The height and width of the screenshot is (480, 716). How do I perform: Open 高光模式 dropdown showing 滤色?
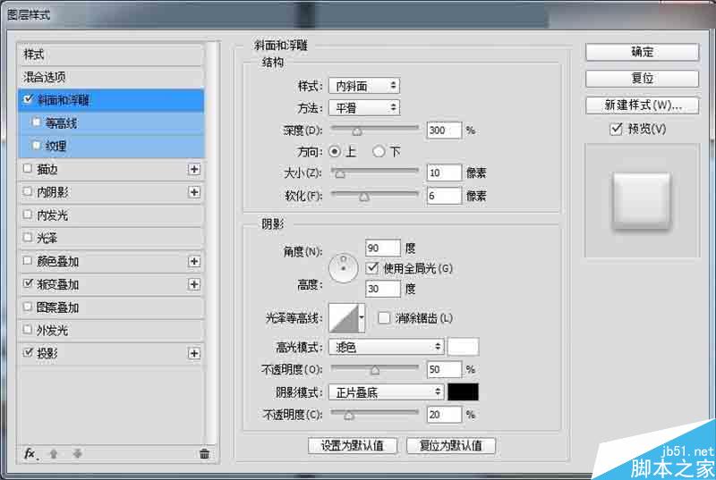(x=387, y=347)
